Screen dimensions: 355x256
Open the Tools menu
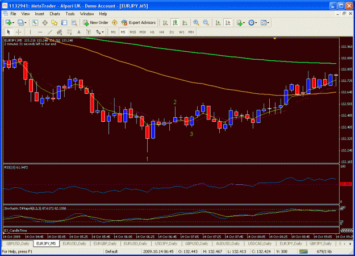pos(70,14)
